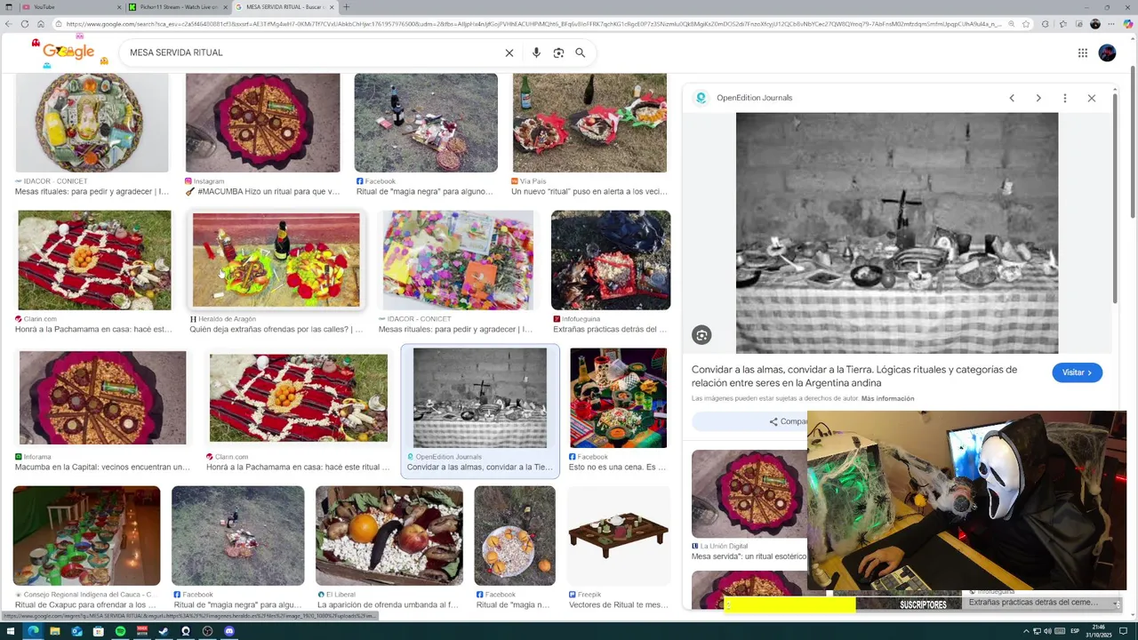Open Heraldo de Aragón offerings image
1138x640 pixels.
(x=276, y=260)
